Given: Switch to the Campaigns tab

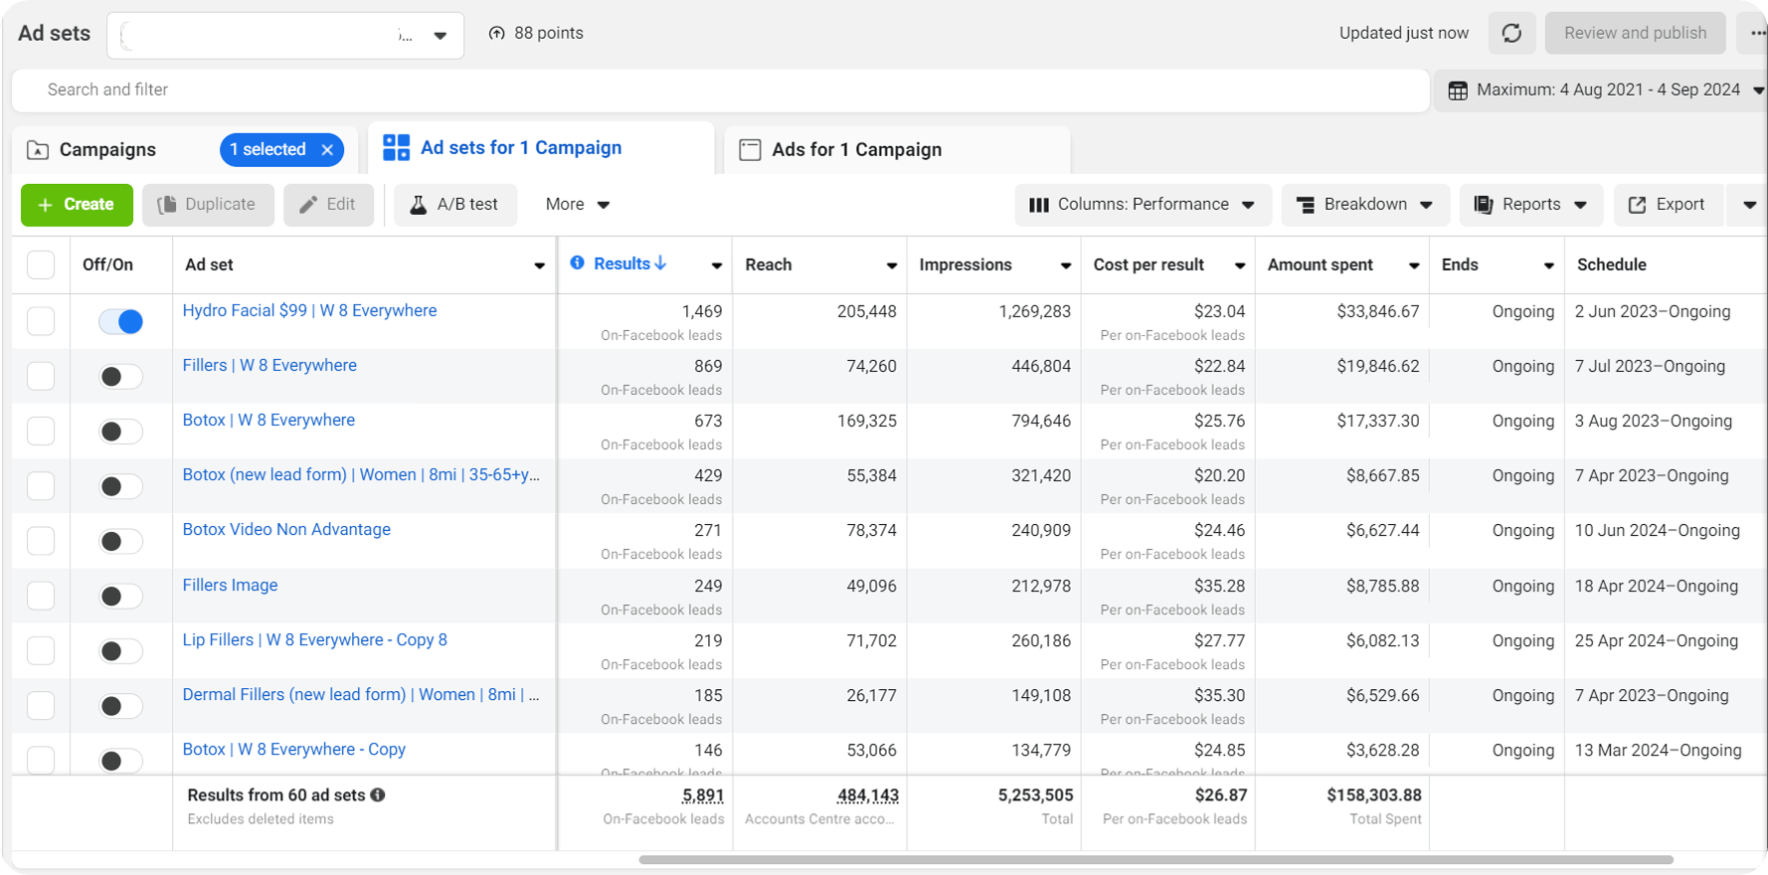Looking at the screenshot, I should [x=107, y=150].
